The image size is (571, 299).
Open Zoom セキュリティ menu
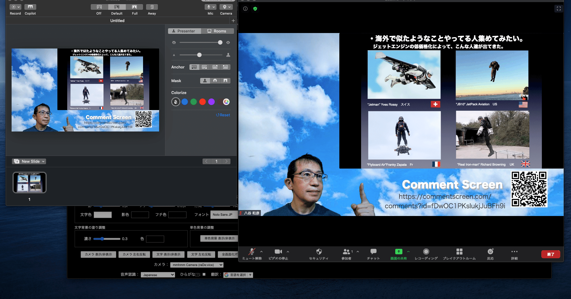tap(319, 254)
